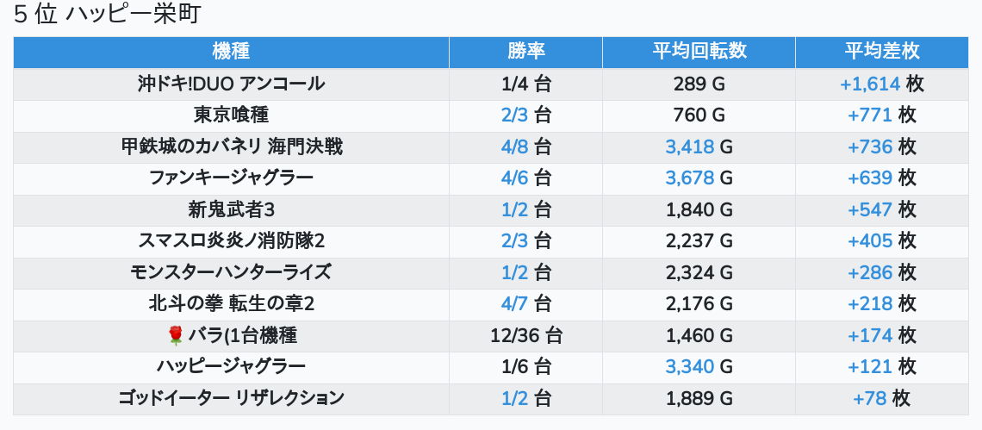Image resolution: width=982 pixels, height=430 pixels.
Task: Open ファンキージャグラー machine details
Action: pos(231,178)
